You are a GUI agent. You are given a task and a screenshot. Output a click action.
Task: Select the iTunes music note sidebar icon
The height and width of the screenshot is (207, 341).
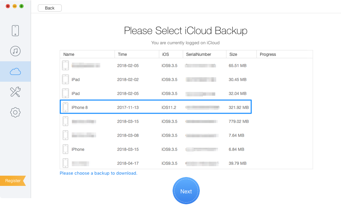15,51
